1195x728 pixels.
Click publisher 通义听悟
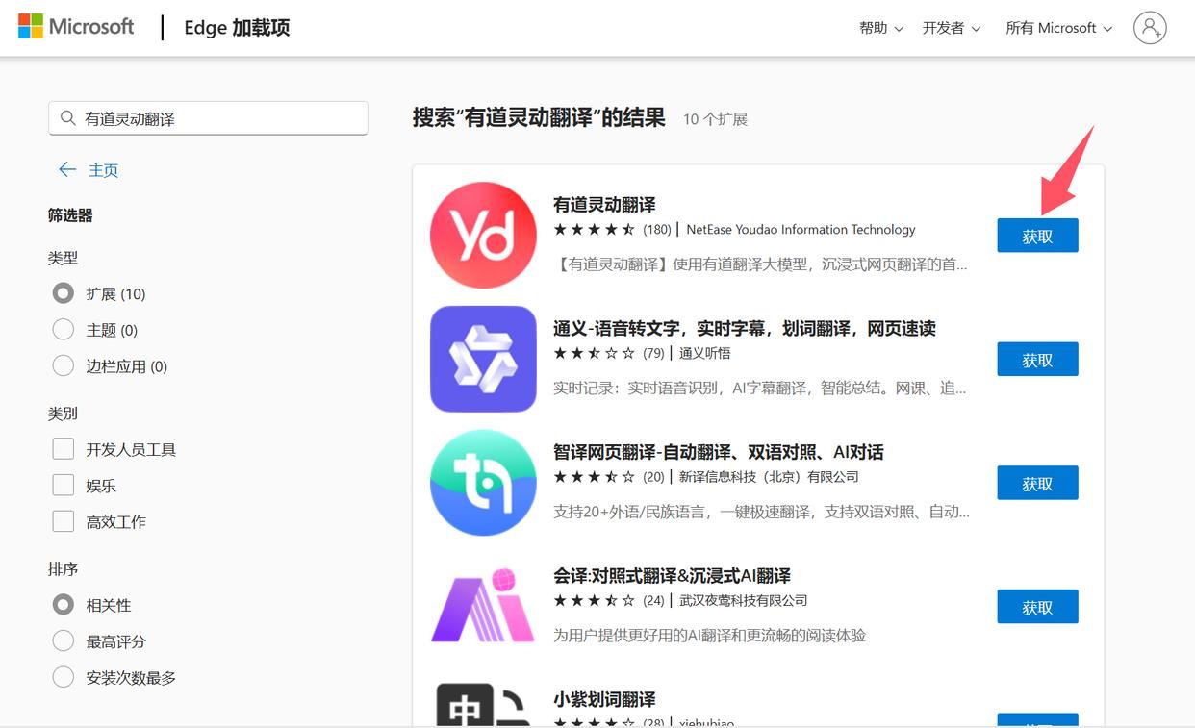coord(705,353)
